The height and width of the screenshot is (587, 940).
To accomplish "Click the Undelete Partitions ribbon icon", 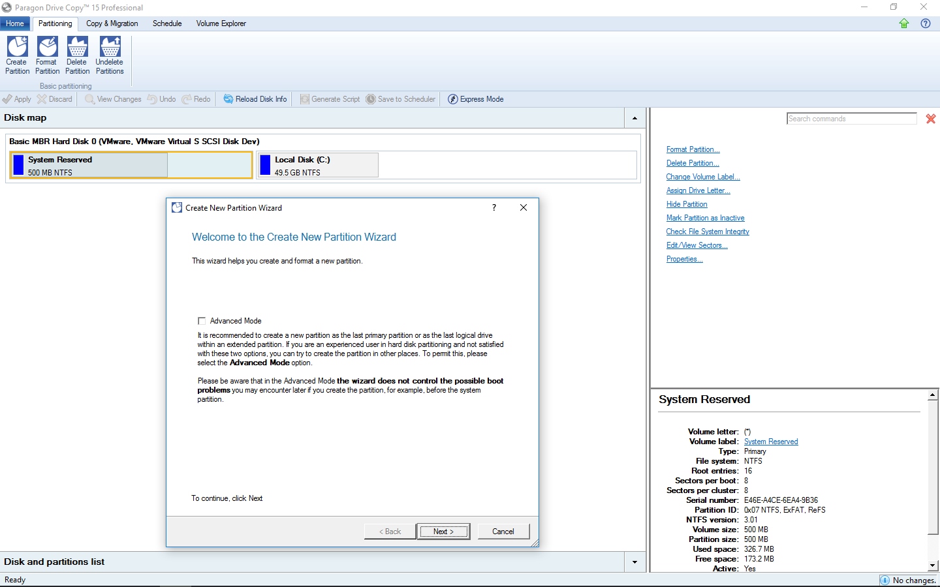I will tap(110, 55).
